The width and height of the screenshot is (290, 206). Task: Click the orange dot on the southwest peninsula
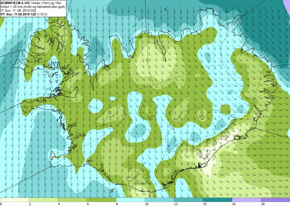[53, 157]
